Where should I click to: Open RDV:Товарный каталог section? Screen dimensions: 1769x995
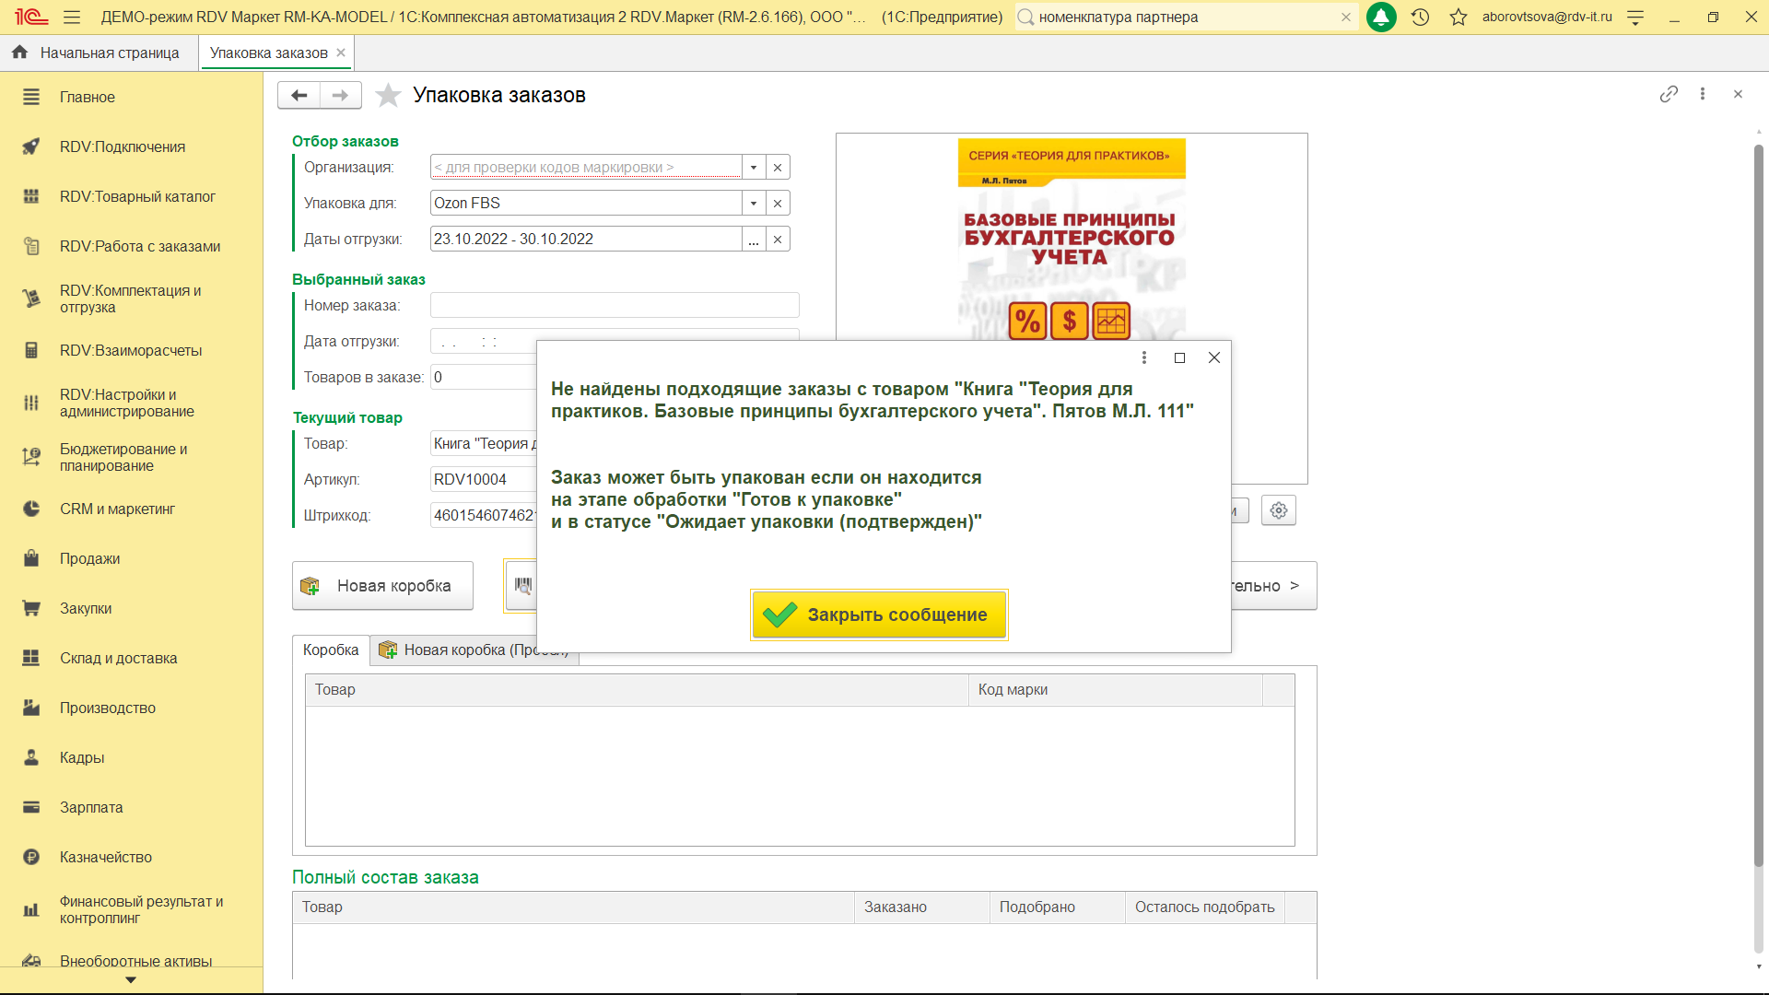[137, 196]
